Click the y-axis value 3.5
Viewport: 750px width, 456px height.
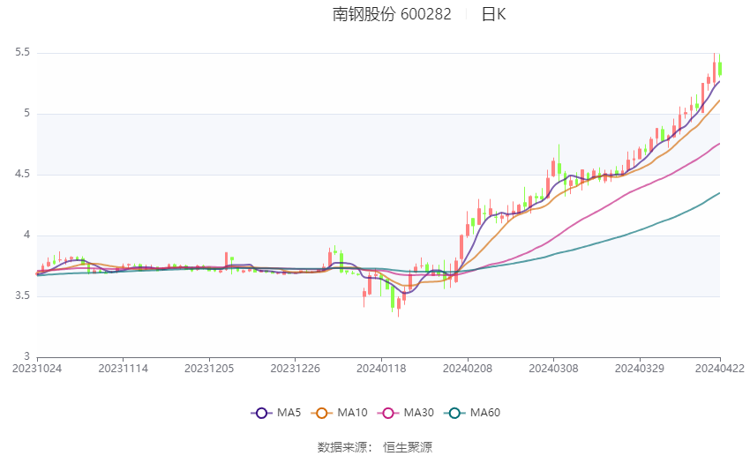pos(22,295)
